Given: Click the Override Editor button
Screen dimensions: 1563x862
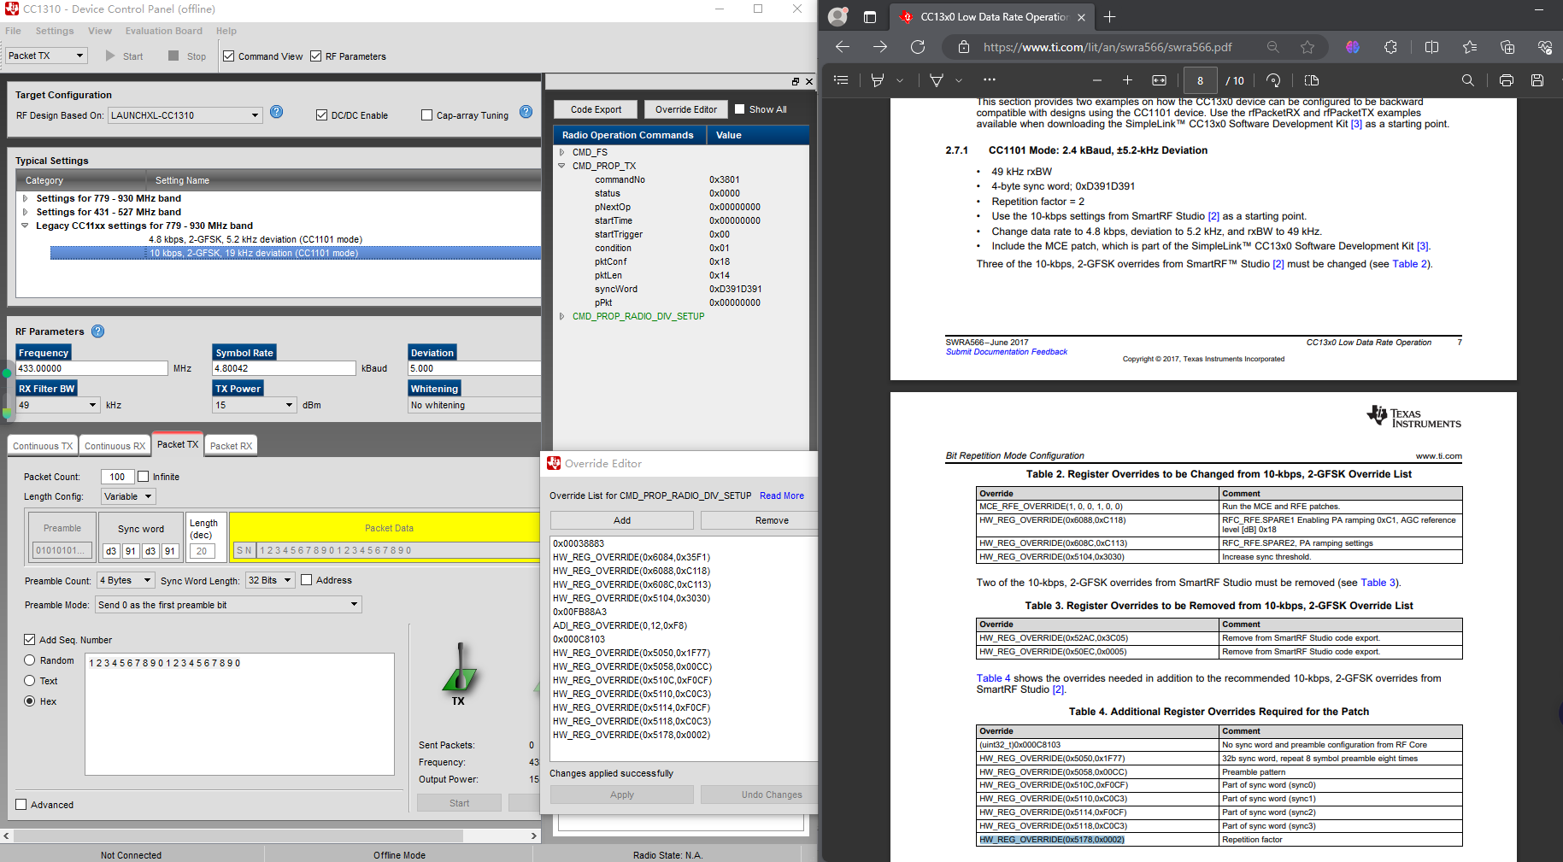Looking at the screenshot, I should [x=686, y=109].
